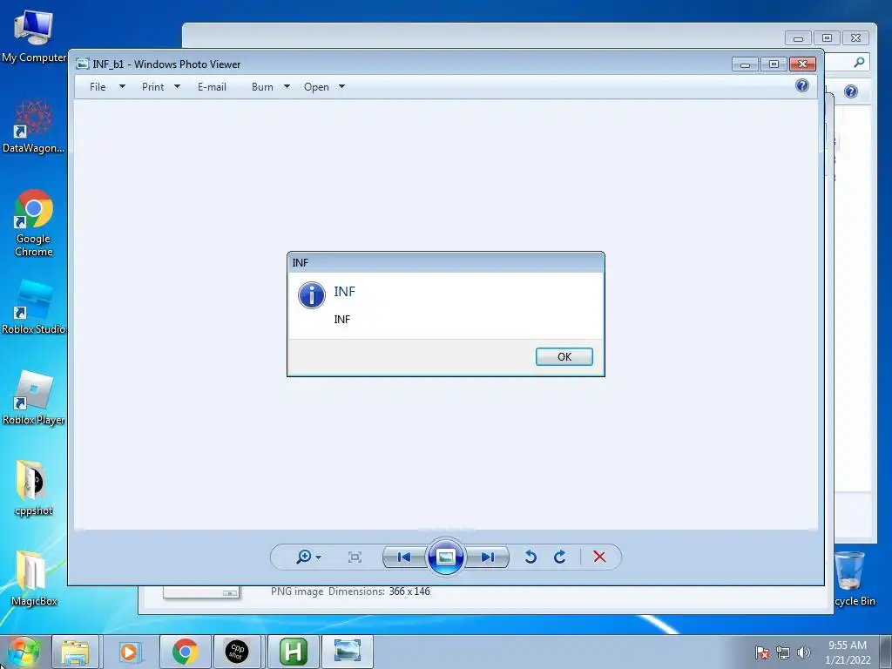Open Windows Media Player from taskbar
The width and height of the screenshot is (892, 669).
(129, 652)
